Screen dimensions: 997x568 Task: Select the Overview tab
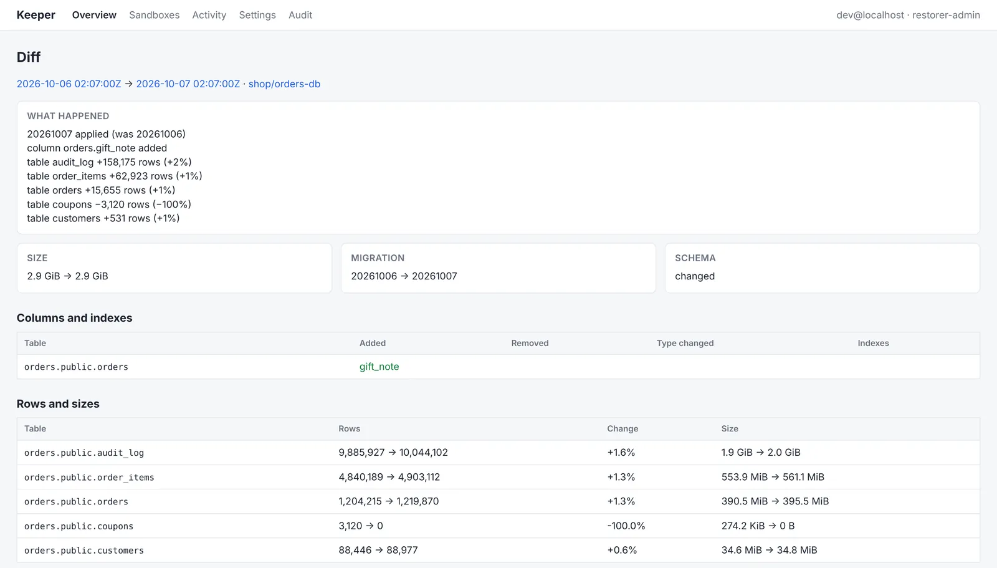pos(94,15)
